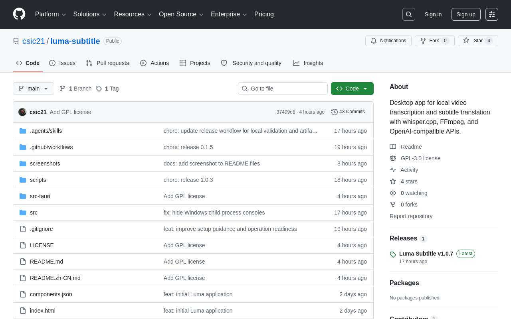Screen dimensions: 511x319
Task: Switch to the Insights tab
Action: [x=308, y=63]
